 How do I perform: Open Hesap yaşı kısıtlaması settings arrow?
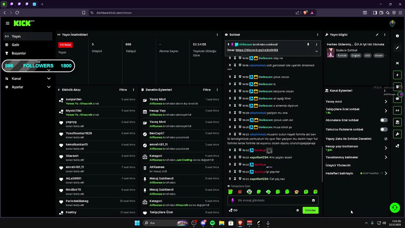[x=386, y=148]
